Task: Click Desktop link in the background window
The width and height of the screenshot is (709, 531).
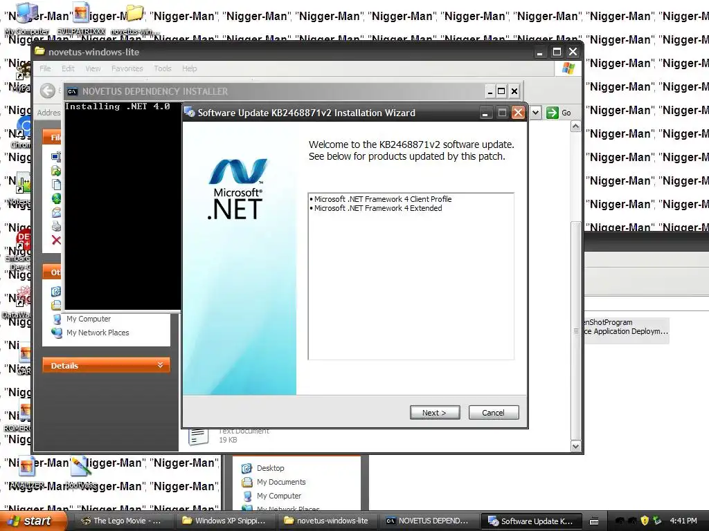Action: coord(271,468)
